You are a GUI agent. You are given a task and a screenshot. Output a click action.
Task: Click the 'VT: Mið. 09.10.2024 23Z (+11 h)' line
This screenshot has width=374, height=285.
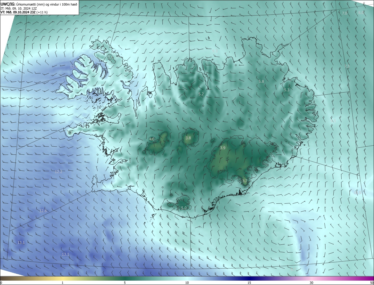point(24,12)
